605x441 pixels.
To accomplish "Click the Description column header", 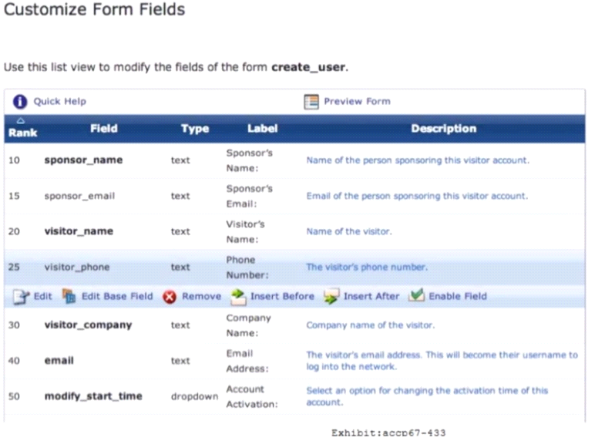I will (443, 129).
